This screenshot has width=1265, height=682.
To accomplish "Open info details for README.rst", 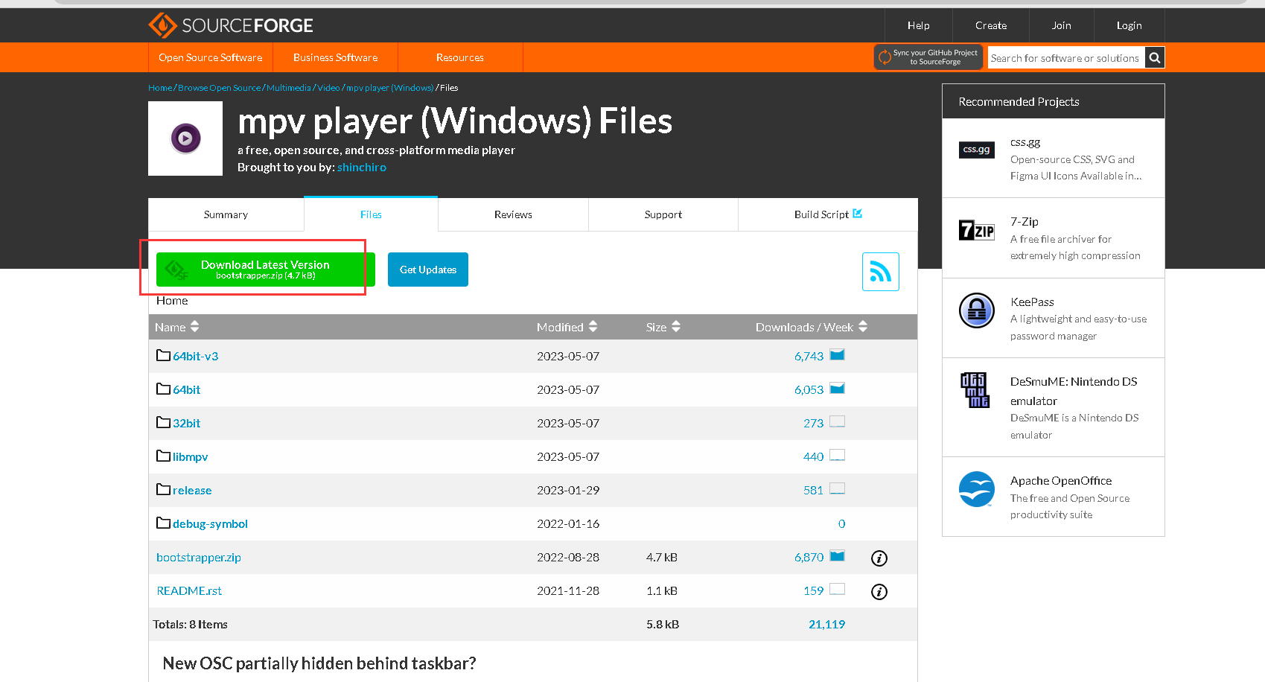I will [x=879, y=592].
